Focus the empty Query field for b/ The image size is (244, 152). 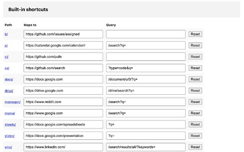coord(146,34)
